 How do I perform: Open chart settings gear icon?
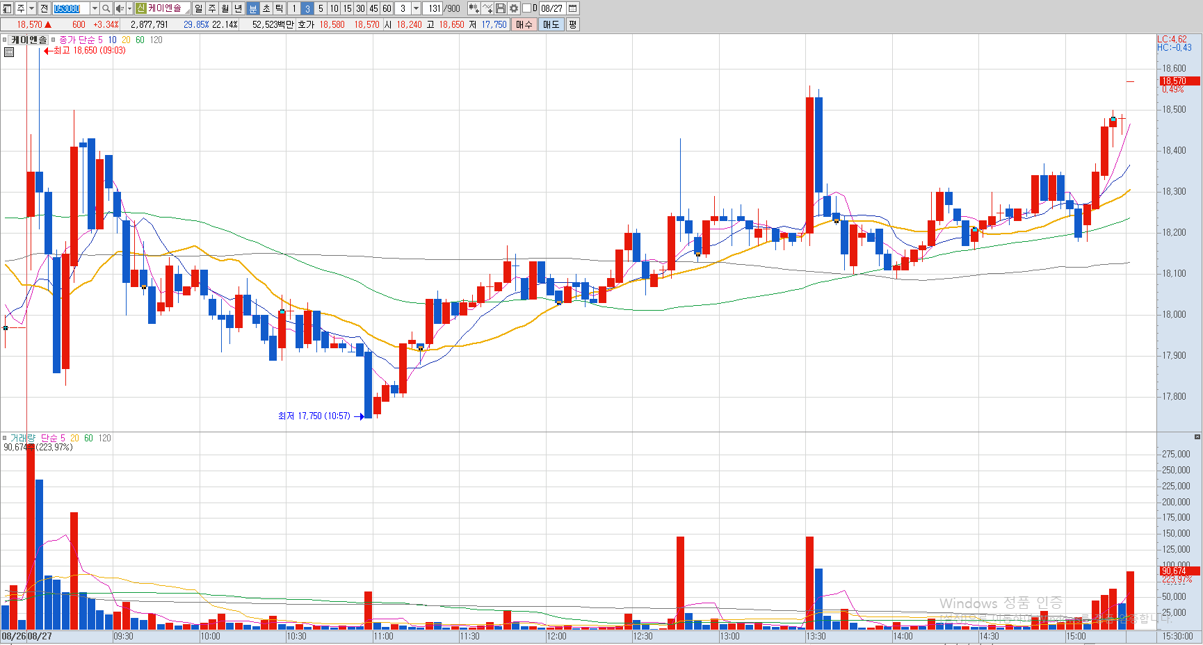pyautogui.click(x=514, y=8)
